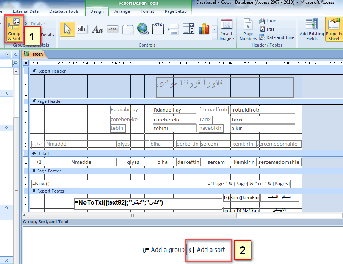
Task: Click Add a group button
Action: tap(164, 250)
